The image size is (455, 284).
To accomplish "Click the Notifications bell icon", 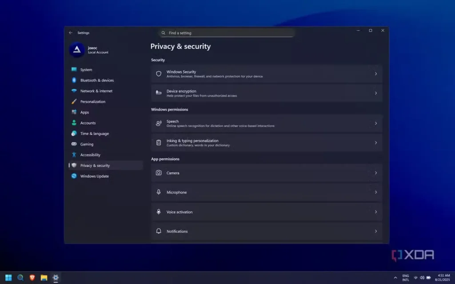I will tap(159, 231).
